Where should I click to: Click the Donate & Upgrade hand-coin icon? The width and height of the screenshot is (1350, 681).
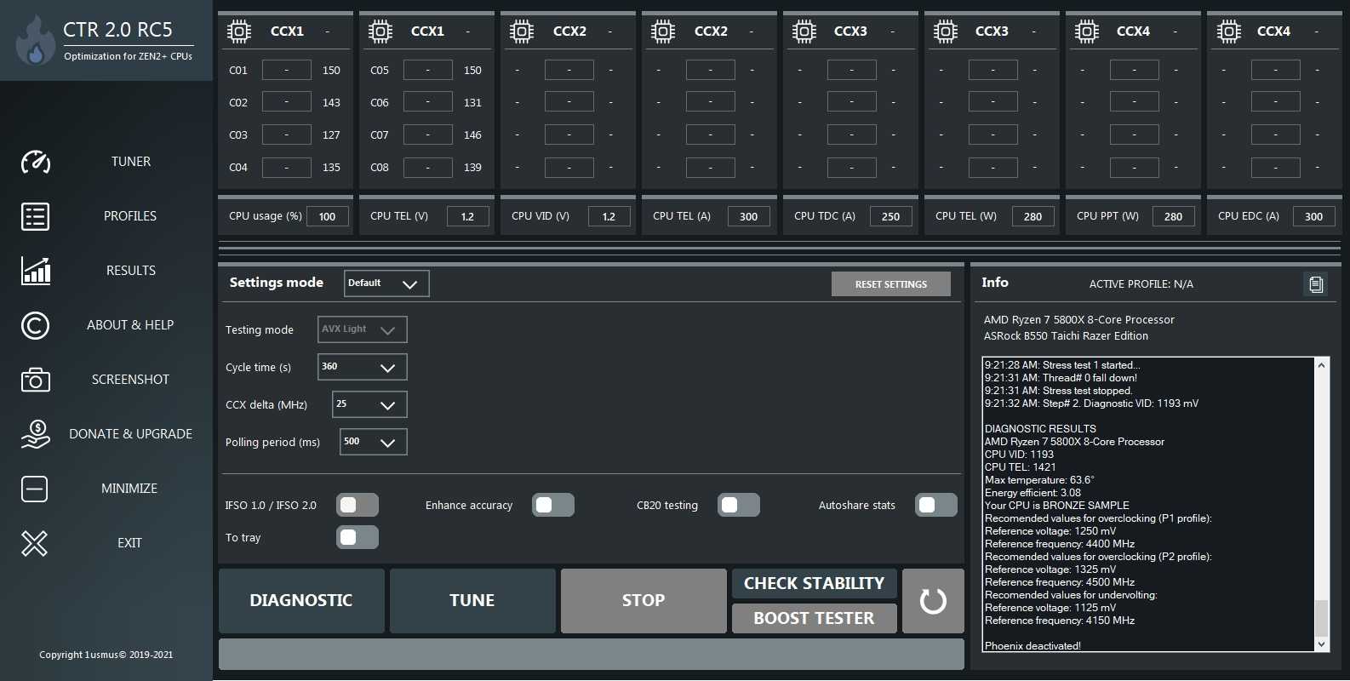coord(35,434)
